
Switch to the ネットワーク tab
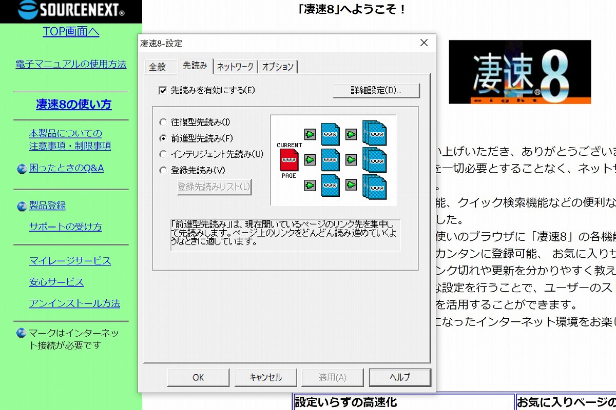coord(235,66)
